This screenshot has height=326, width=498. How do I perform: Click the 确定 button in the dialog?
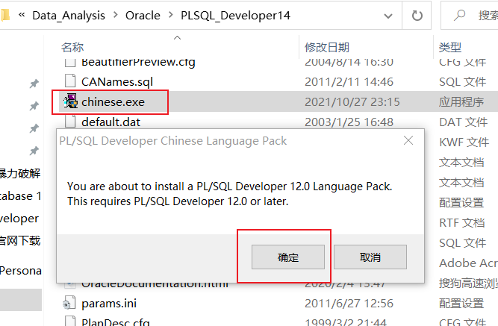coord(288,257)
